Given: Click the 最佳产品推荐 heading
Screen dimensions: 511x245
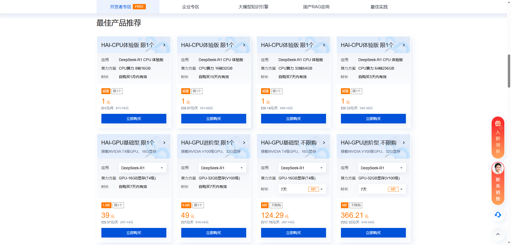Looking at the screenshot, I should pyautogui.click(x=119, y=23).
